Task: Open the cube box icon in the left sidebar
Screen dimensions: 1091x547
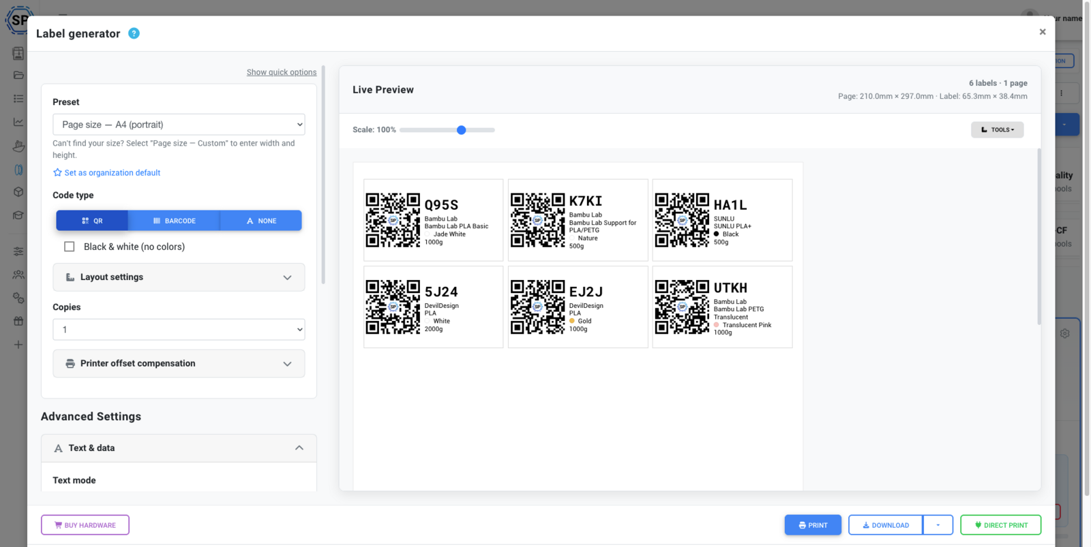Action: point(18,192)
